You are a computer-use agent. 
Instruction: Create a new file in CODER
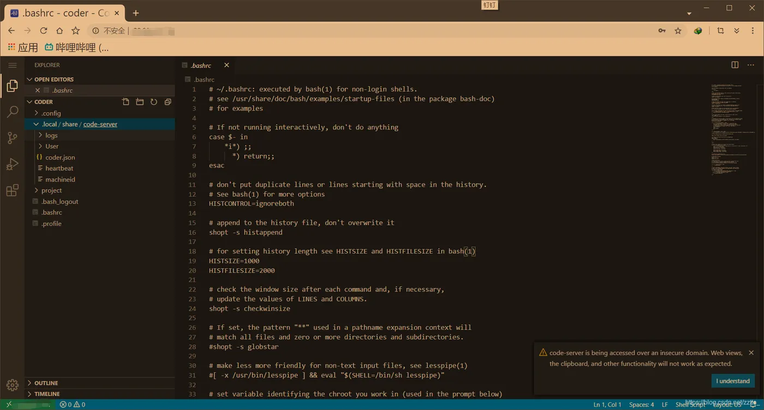tap(126, 102)
